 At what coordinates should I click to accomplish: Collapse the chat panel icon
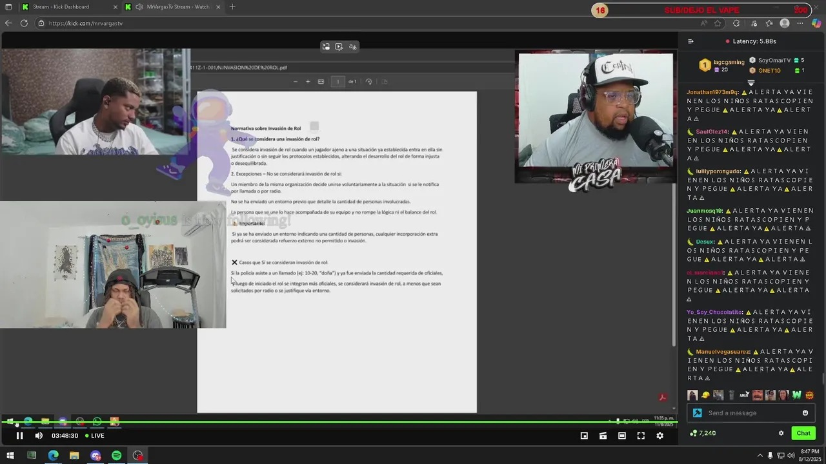point(690,41)
